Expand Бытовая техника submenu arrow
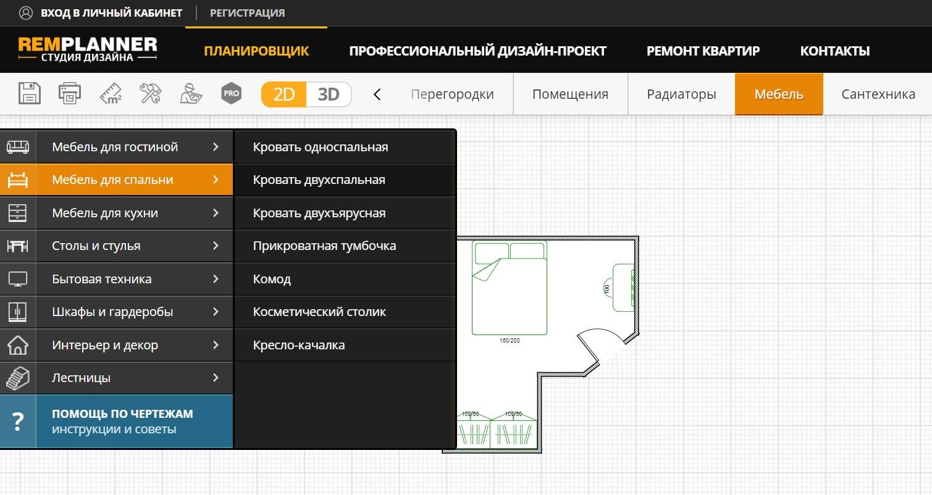Screen dimensions: 932x495 click(x=216, y=279)
